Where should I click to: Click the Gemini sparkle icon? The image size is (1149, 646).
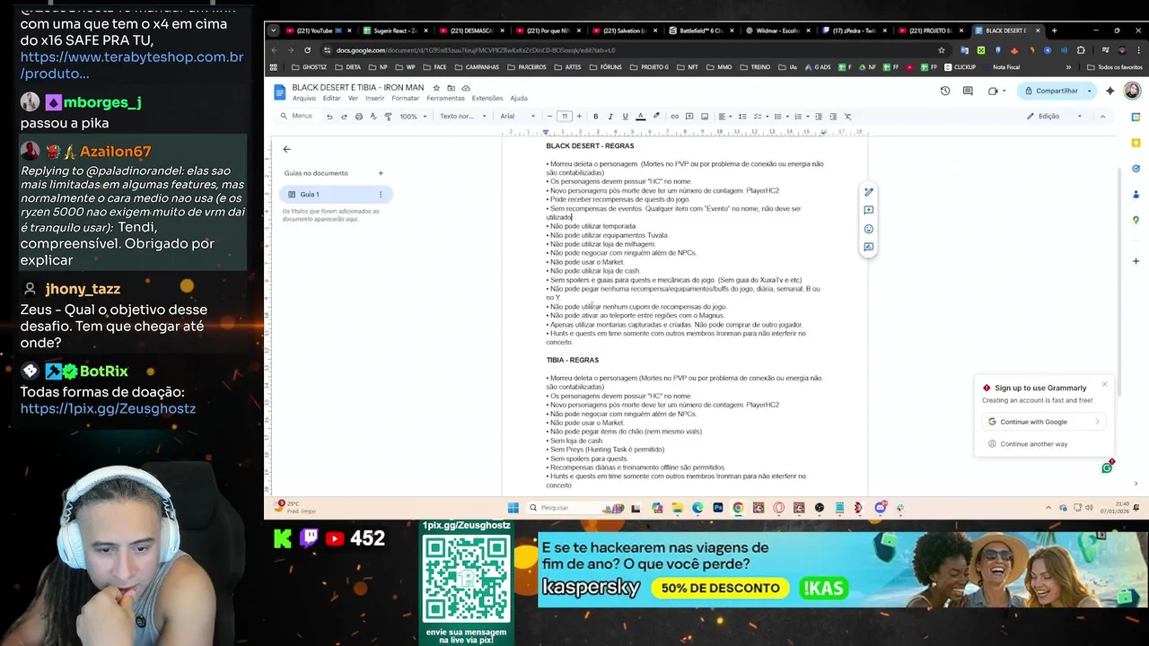(1110, 91)
